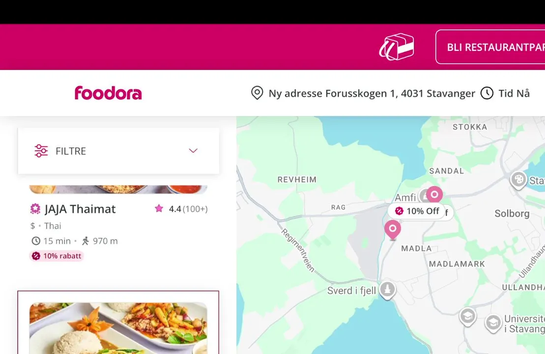
Task: Click the 10% rabatt discount tag
Action: pyautogui.click(x=57, y=256)
